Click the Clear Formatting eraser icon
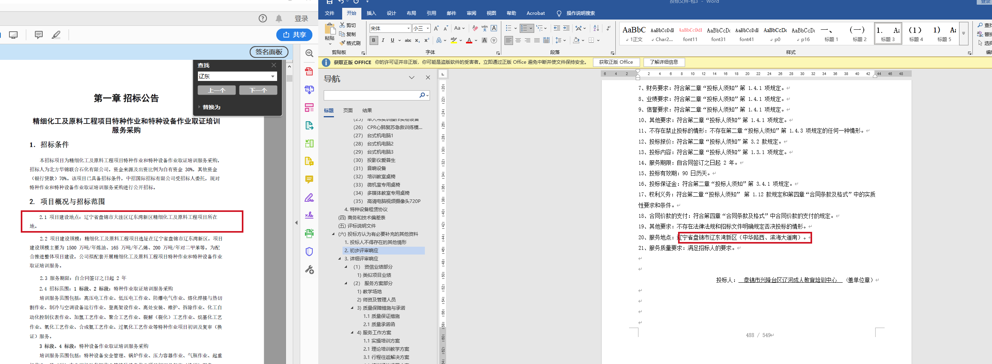Viewport: 992px width, 364px height. point(475,28)
